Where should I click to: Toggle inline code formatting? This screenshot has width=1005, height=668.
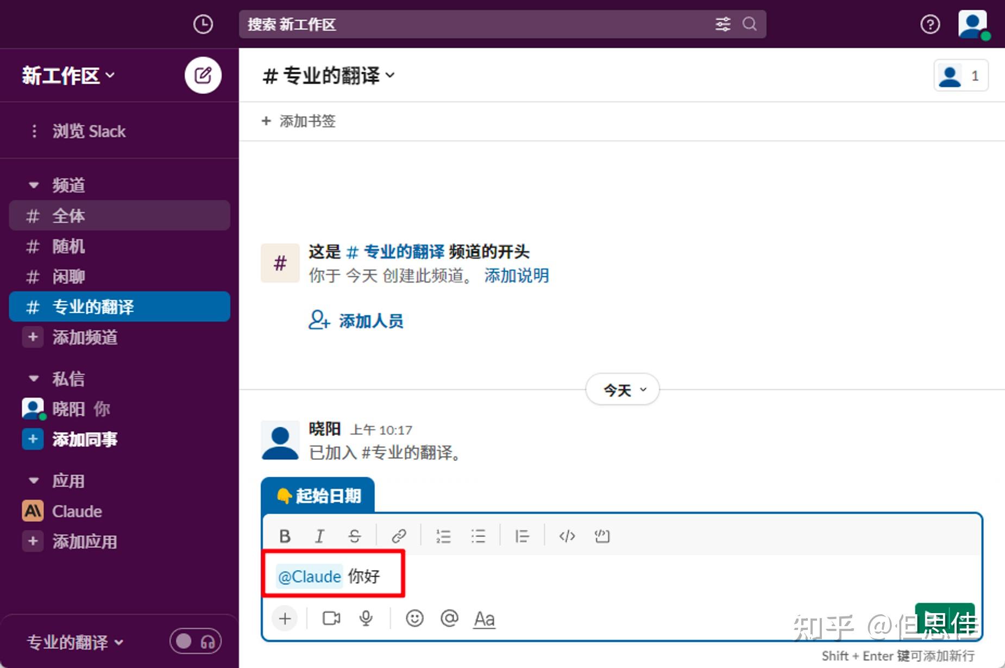(x=567, y=536)
